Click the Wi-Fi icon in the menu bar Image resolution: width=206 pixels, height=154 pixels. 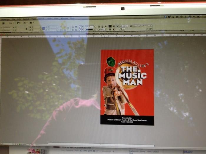pyautogui.click(x=190, y=17)
